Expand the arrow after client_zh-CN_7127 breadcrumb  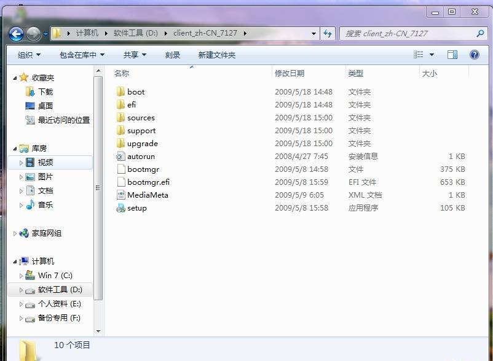[245, 33]
